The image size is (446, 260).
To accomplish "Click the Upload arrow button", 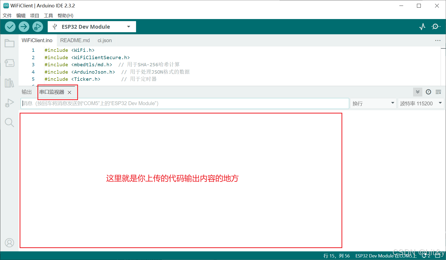I will [24, 27].
